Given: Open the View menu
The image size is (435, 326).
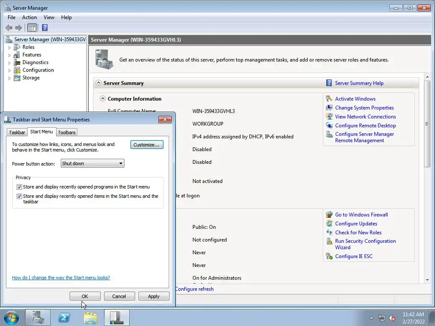Looking at the screenshot, I should (x=49, y=17).
